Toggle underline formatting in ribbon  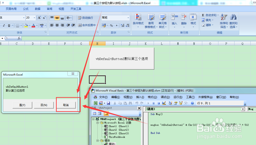pyautogui.click(x=9, y=25)
